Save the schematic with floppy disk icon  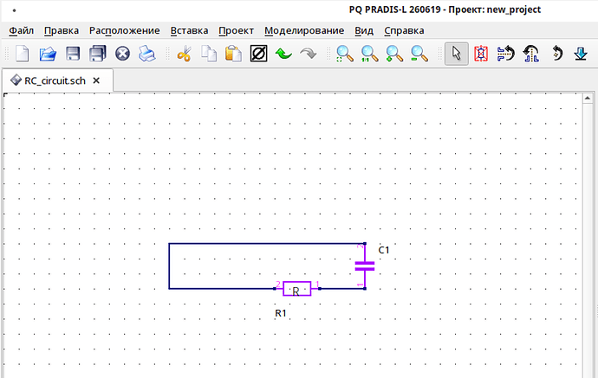(x=73, y=54)
